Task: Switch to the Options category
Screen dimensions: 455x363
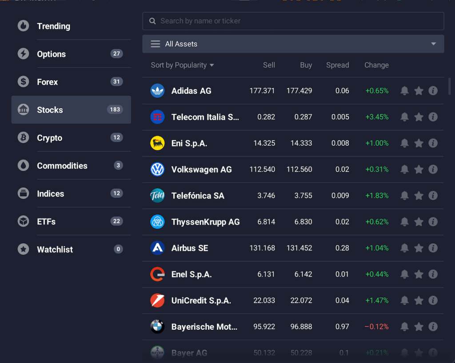Action: 71,54
